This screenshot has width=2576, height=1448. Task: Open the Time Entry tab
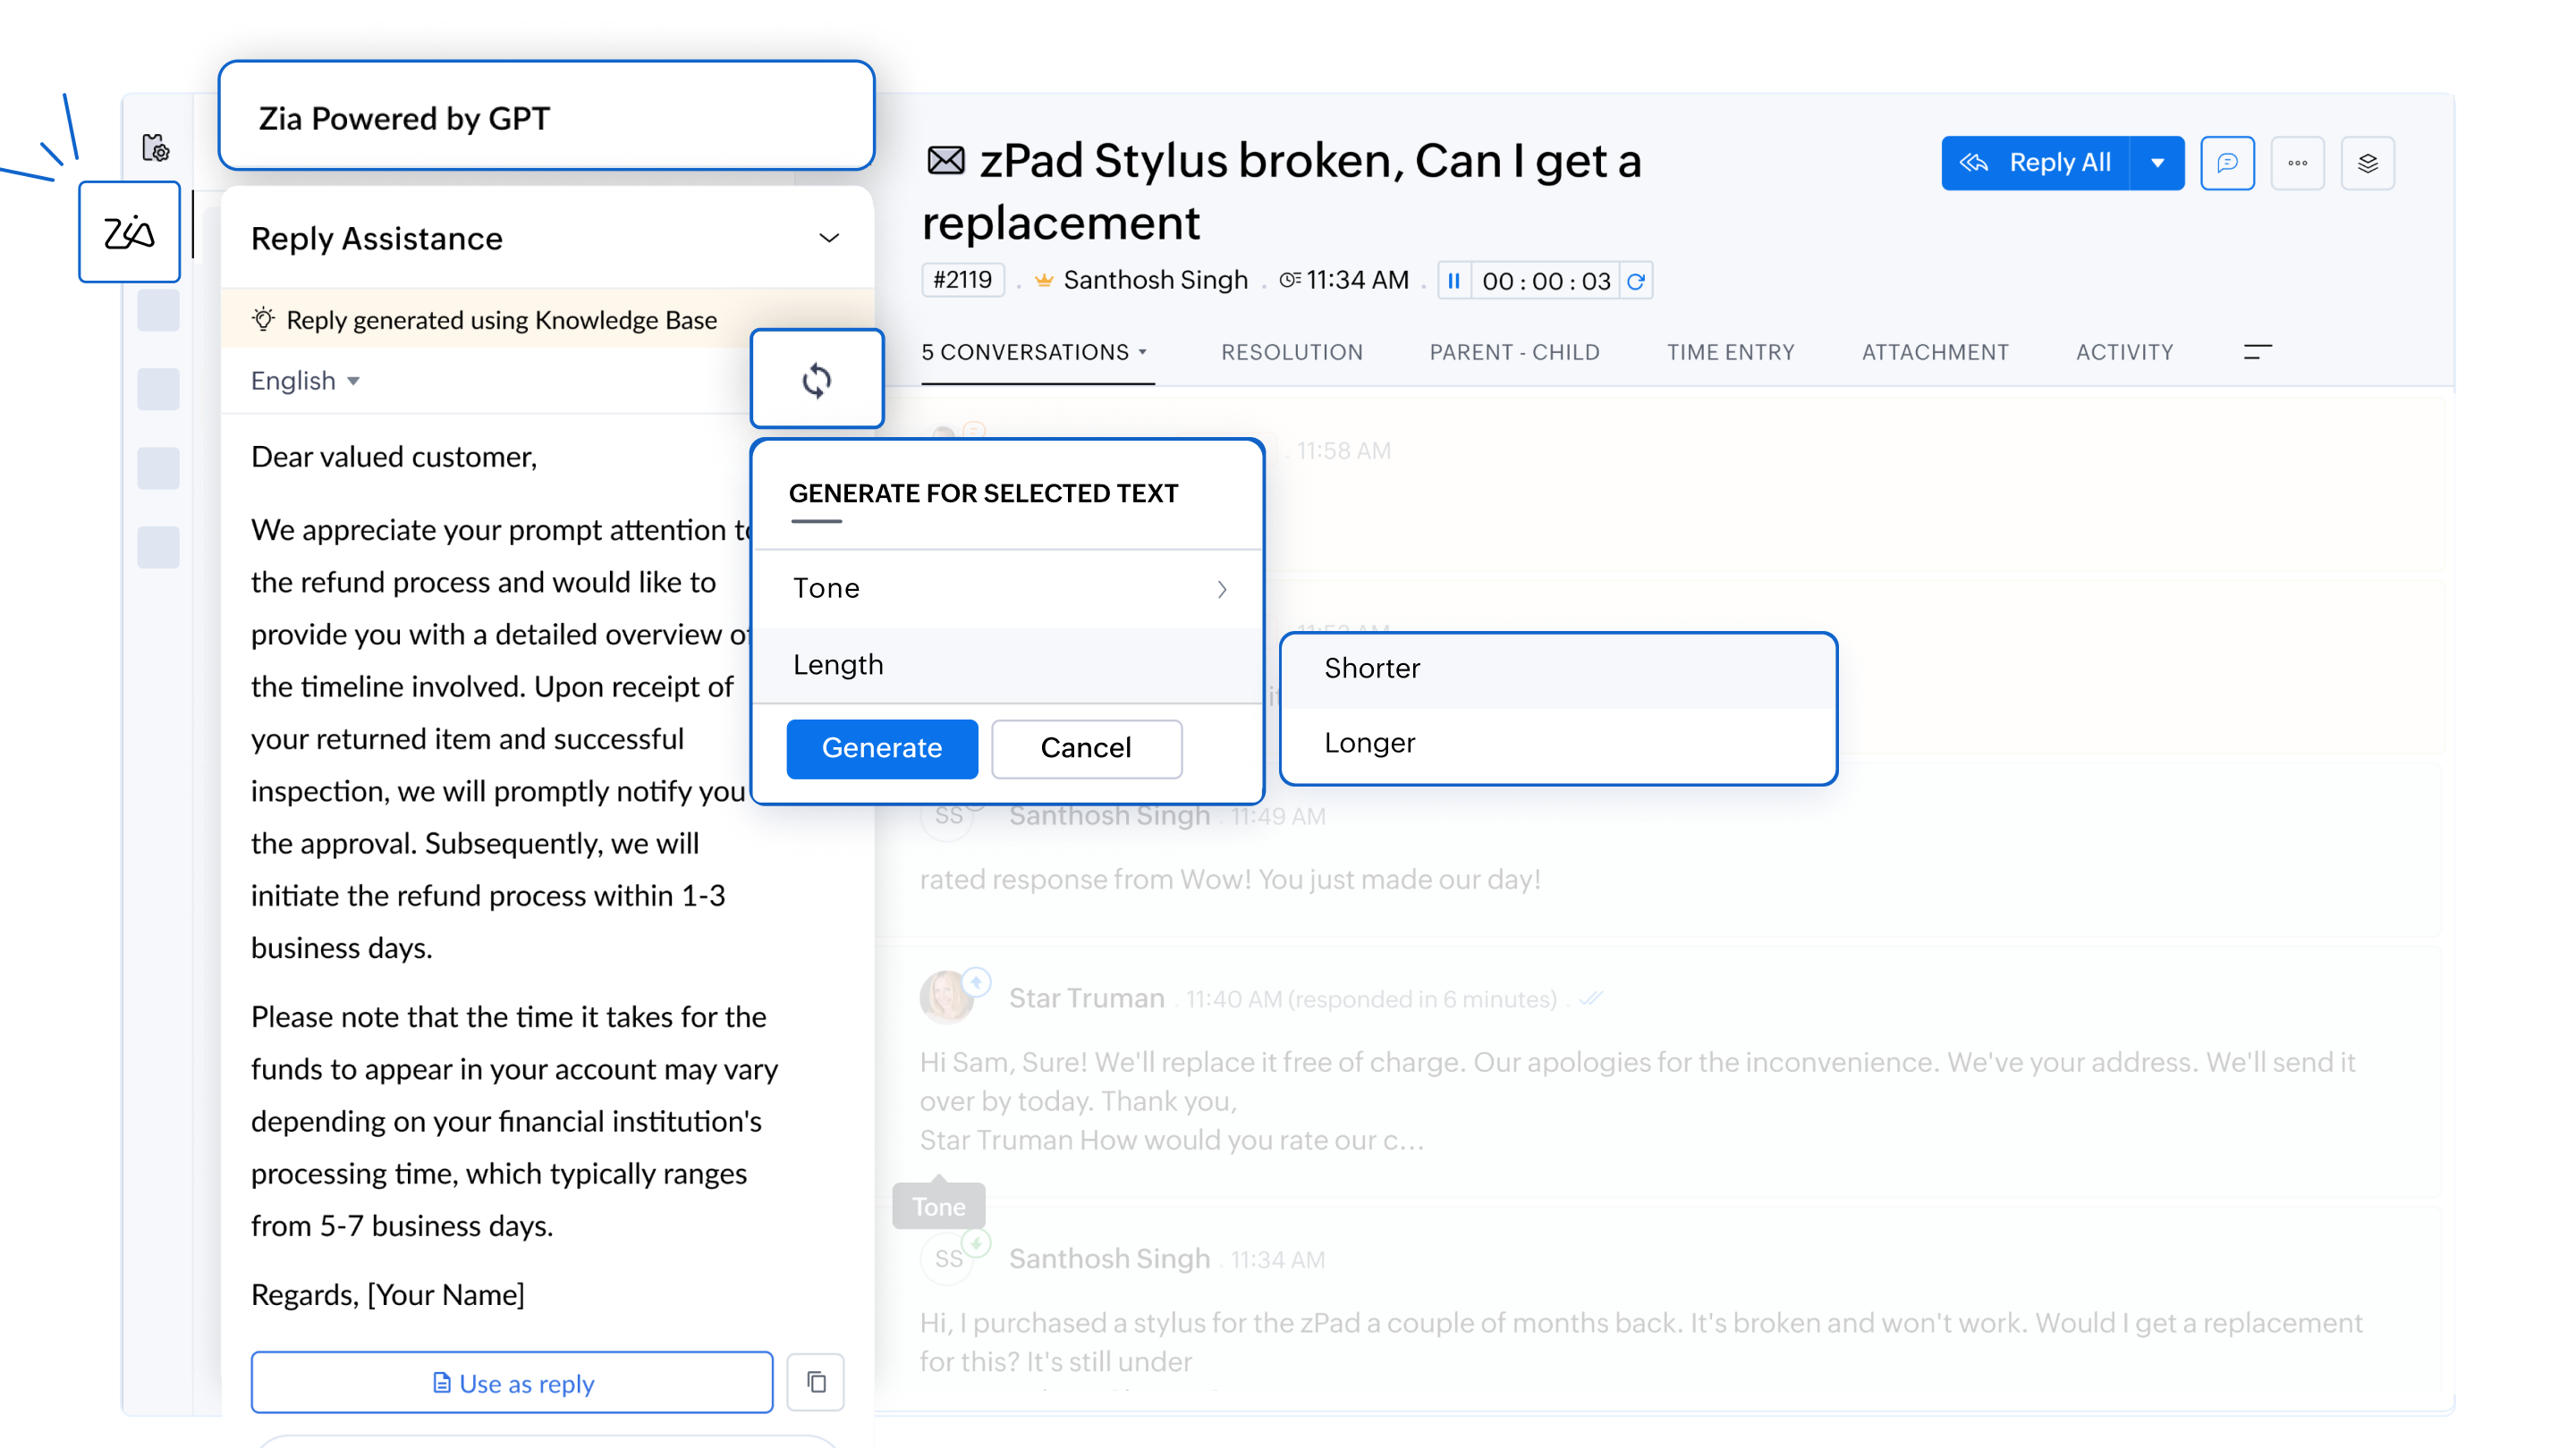click(x=1730, y=353)
